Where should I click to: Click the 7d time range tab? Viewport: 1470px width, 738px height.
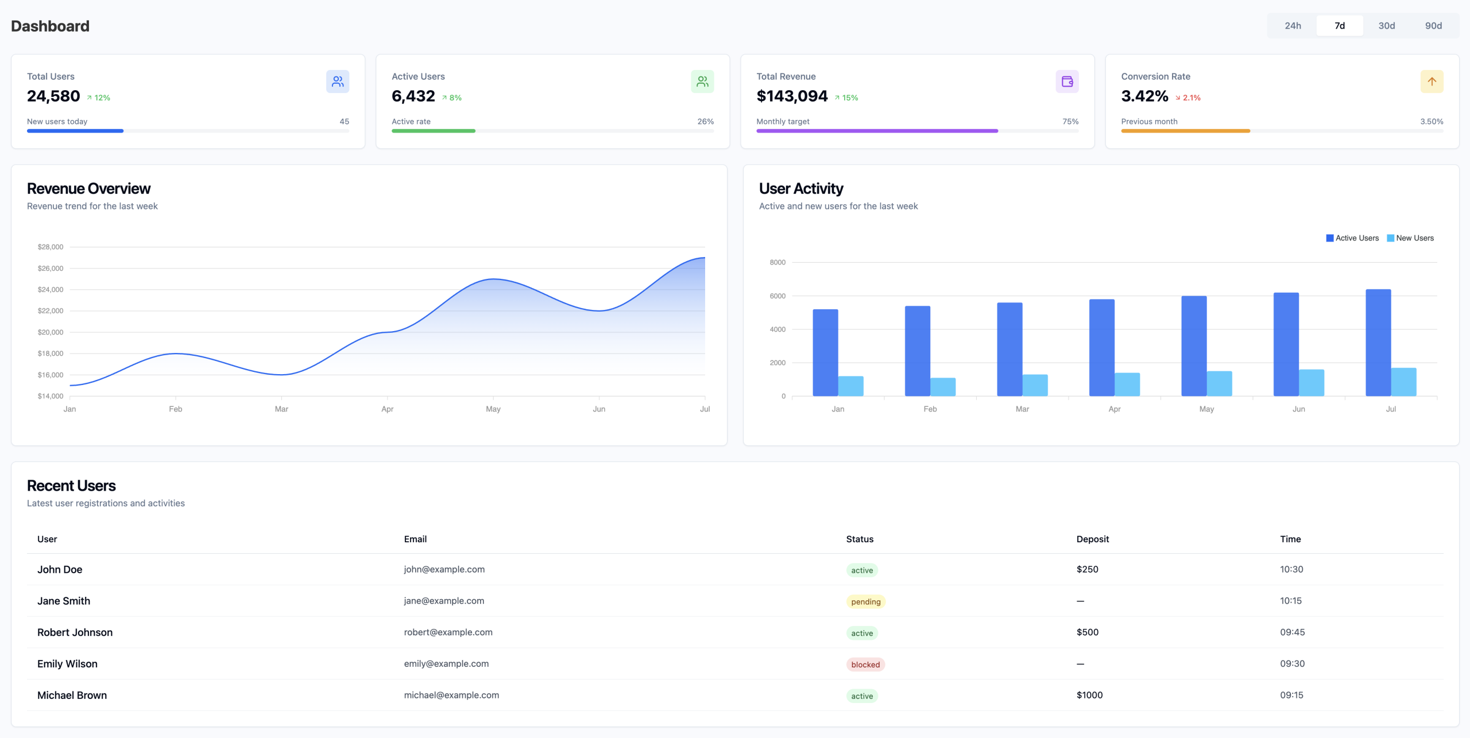1340,26
